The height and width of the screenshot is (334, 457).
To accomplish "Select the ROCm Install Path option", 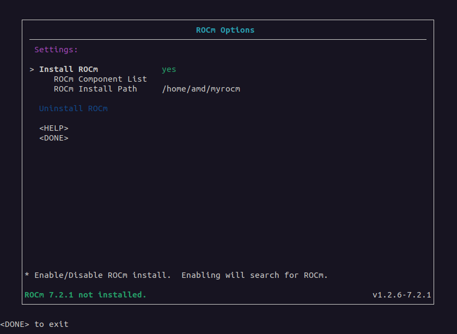I will click(x=95, y=89).
